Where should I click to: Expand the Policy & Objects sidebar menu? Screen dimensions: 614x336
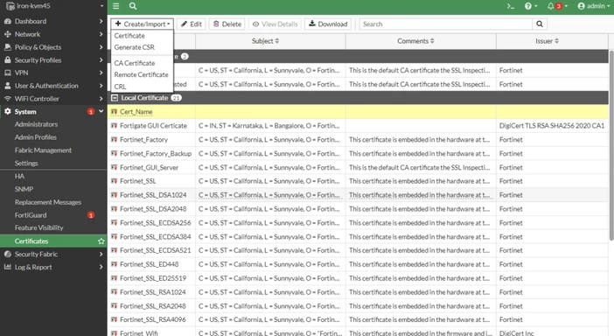pyautogui.click(x=53, y=47)
